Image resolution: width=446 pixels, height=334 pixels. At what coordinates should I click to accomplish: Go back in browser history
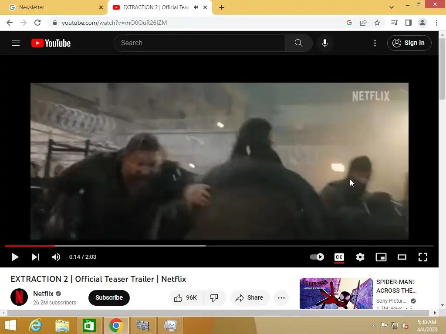click(10, 23)
